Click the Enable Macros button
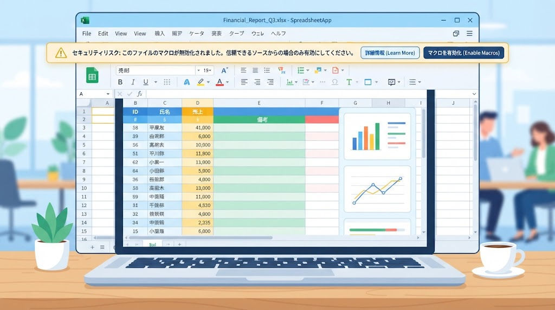 (x=464, y=53)
